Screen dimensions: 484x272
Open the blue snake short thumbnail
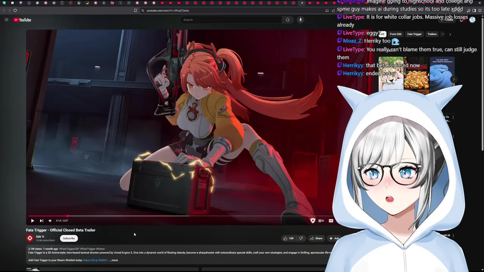point(442,74)
